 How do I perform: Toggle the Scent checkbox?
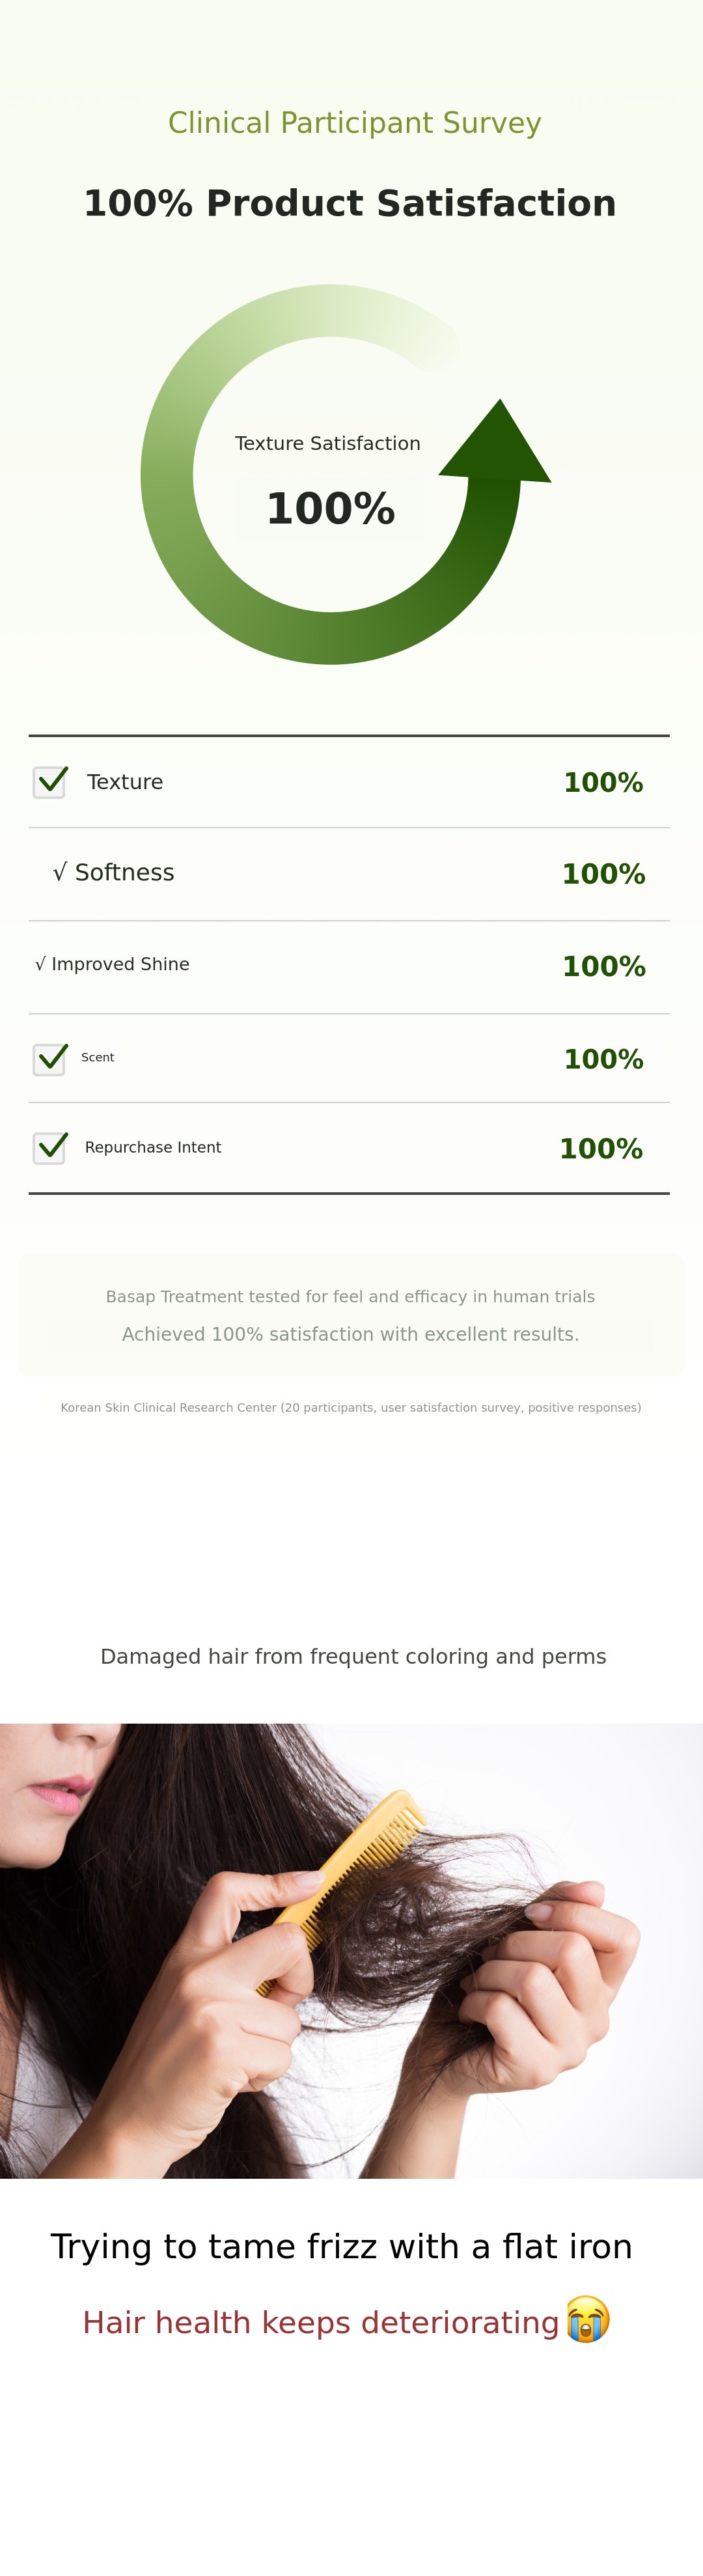(x=50, y=1059)
